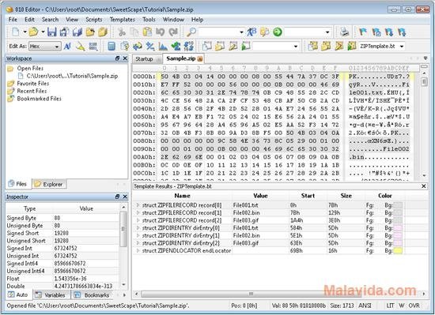Viewport: 435px width, 315px height.
Task: Click File002.bin value for record[1]
Action: (246, 213)
